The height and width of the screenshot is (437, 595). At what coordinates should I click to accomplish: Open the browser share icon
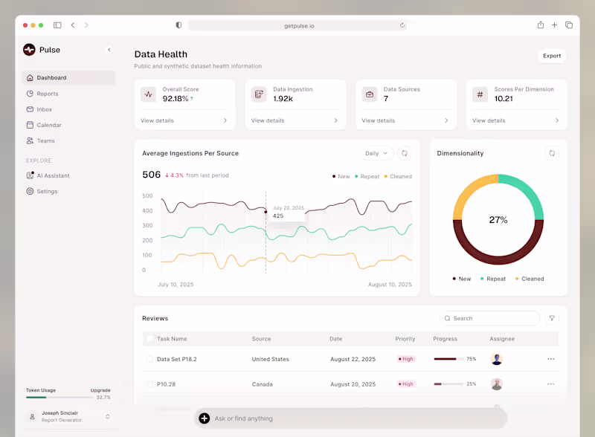click(x=541, y=25)
